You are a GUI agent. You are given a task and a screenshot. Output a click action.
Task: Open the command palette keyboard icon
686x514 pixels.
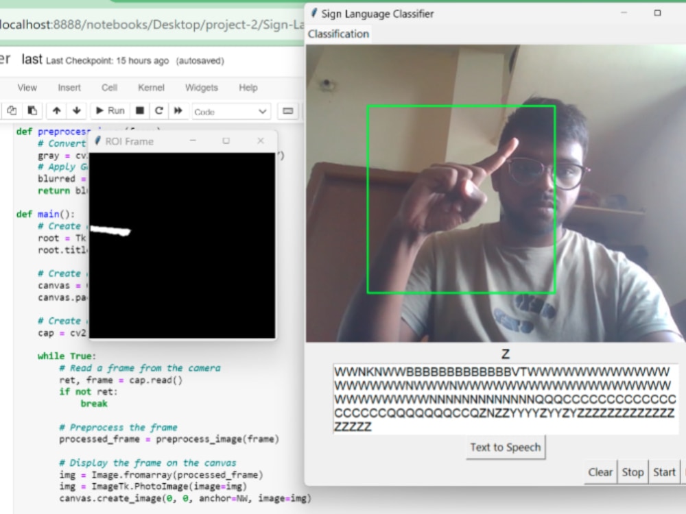(x=288, y=111)
